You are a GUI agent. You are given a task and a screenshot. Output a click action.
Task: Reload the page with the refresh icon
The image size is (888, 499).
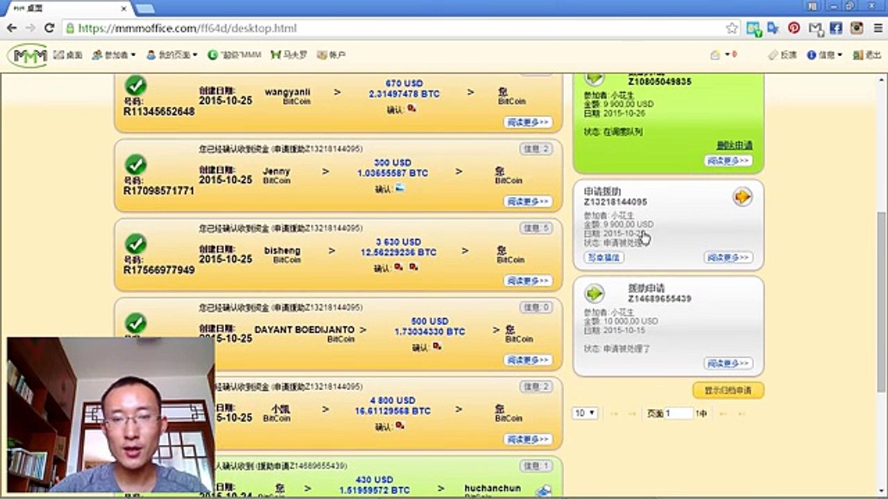coord(49,28)
